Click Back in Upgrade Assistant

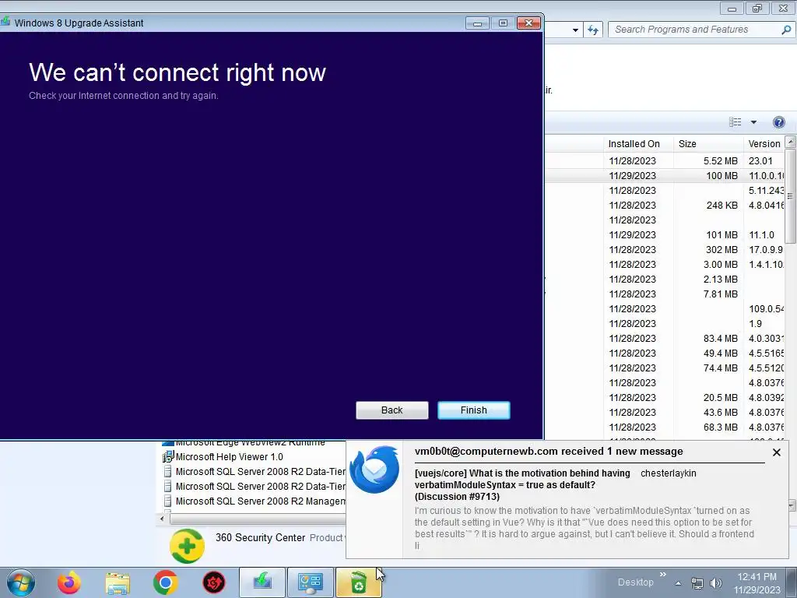tap(392, 410)
